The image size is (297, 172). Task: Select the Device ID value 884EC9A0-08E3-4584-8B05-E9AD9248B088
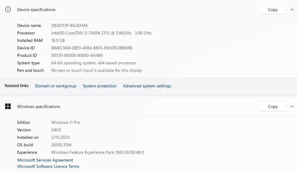click(92, 48)
